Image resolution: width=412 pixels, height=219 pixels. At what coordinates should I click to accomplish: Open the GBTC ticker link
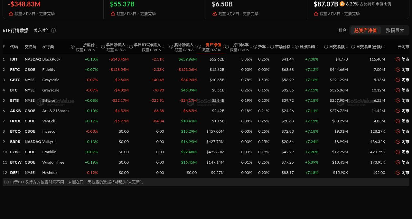(x=15, y=80)
